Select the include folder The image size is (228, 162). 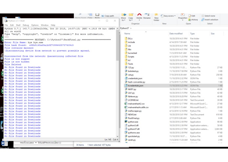tap(132, 42)
